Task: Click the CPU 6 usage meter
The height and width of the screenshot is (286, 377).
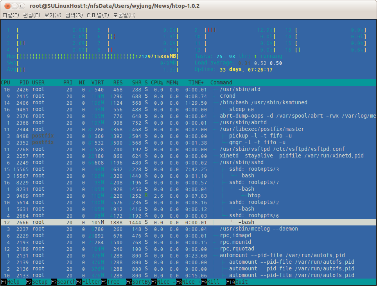Action: (x=138, y=36)
